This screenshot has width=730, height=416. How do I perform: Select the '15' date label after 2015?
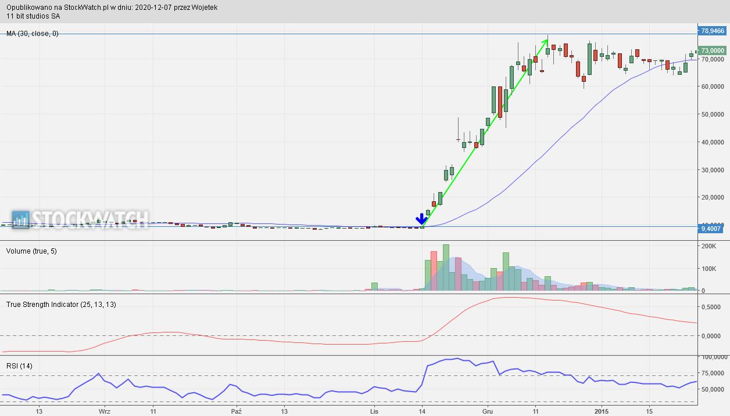(650, 411)
